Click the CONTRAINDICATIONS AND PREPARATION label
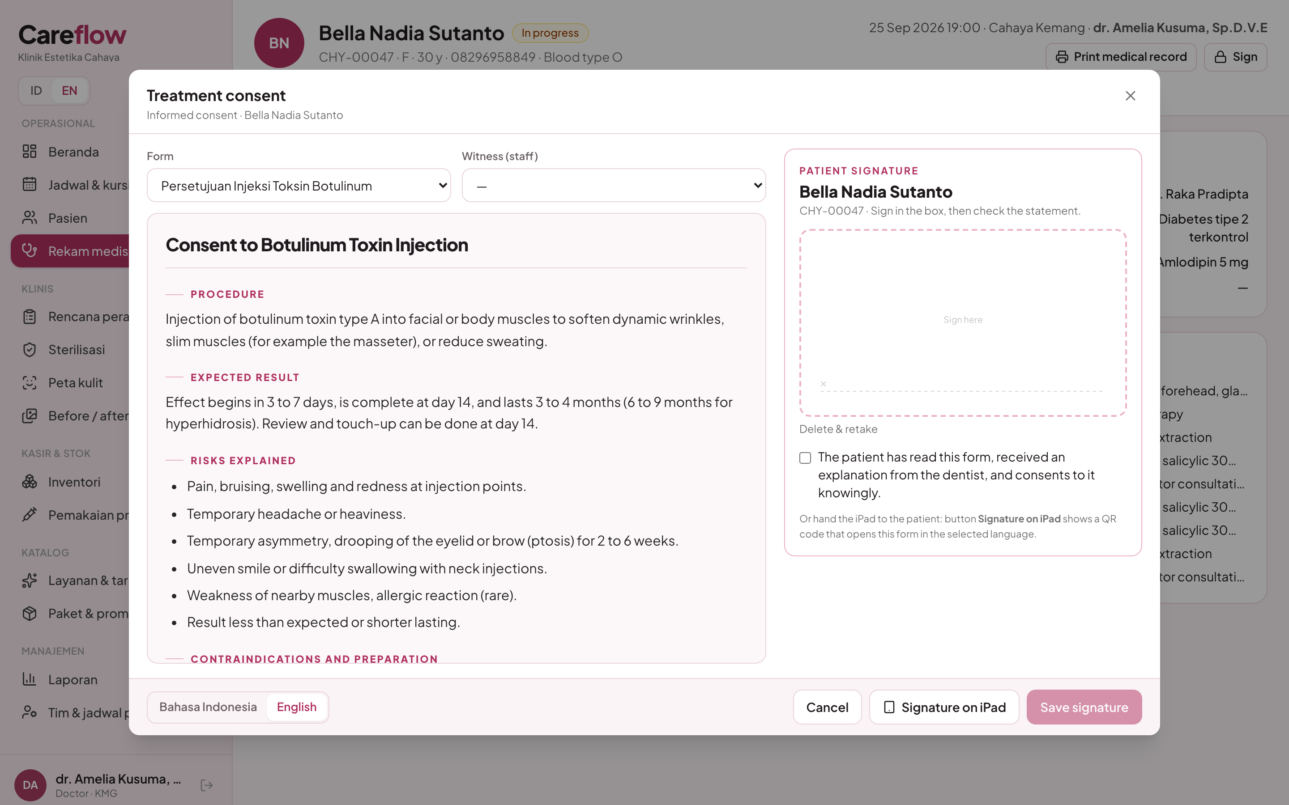This screenshot has width=1289, height=805. pyautogui.click(x=314, y=659)
